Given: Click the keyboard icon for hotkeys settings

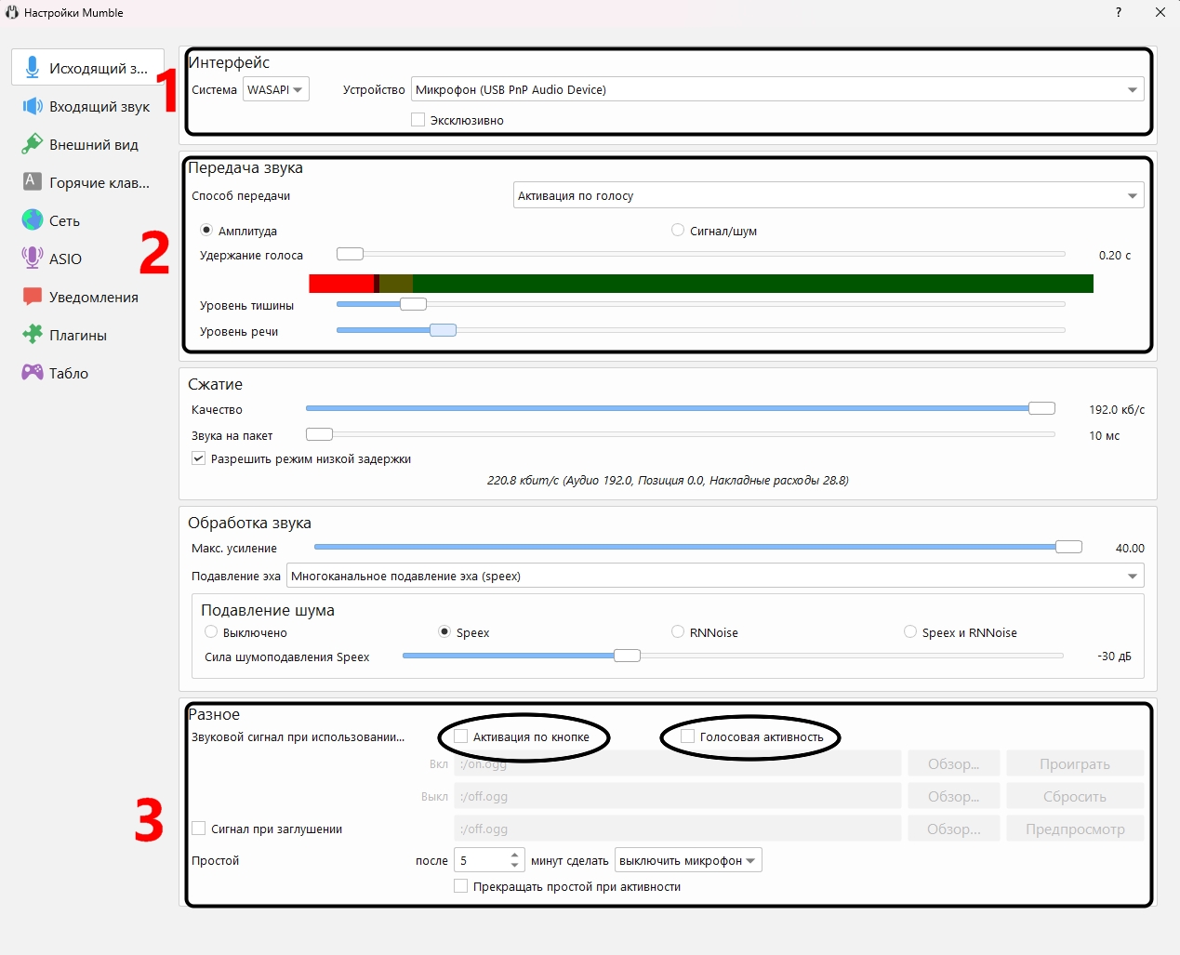Looking at the screenshot, I should point(33,181).
